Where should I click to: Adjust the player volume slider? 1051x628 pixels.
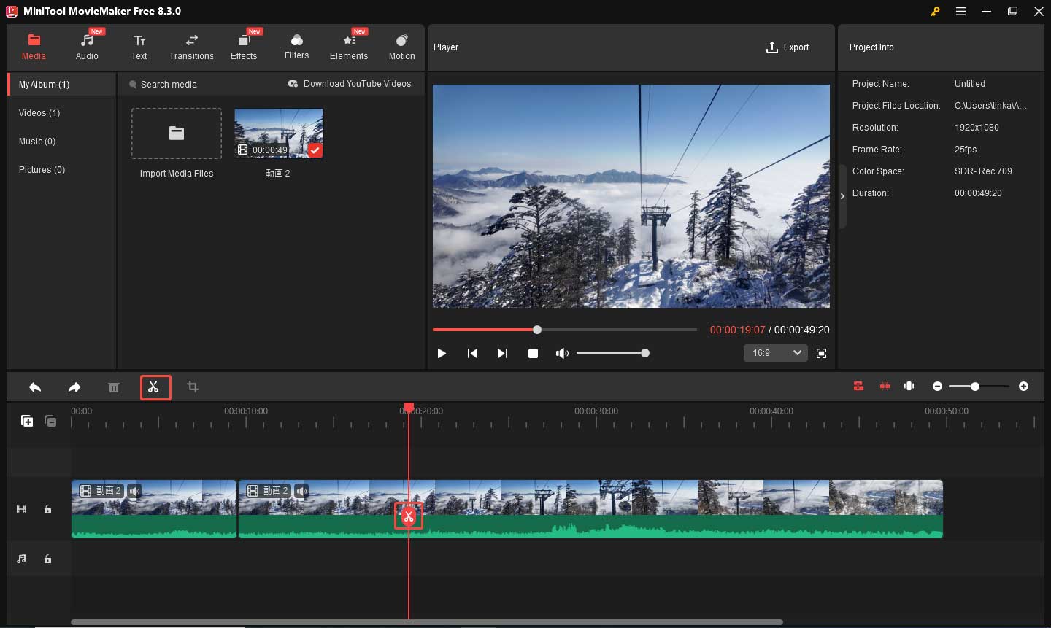point(613,353)
